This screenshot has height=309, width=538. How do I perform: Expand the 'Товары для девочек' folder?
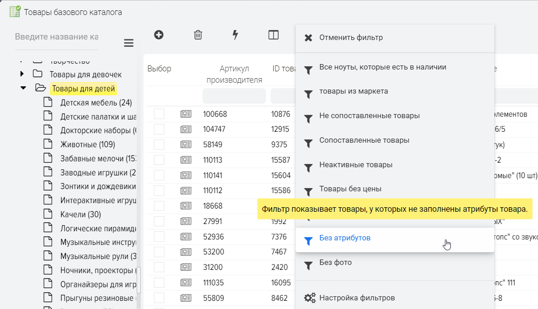pos(22,74)
